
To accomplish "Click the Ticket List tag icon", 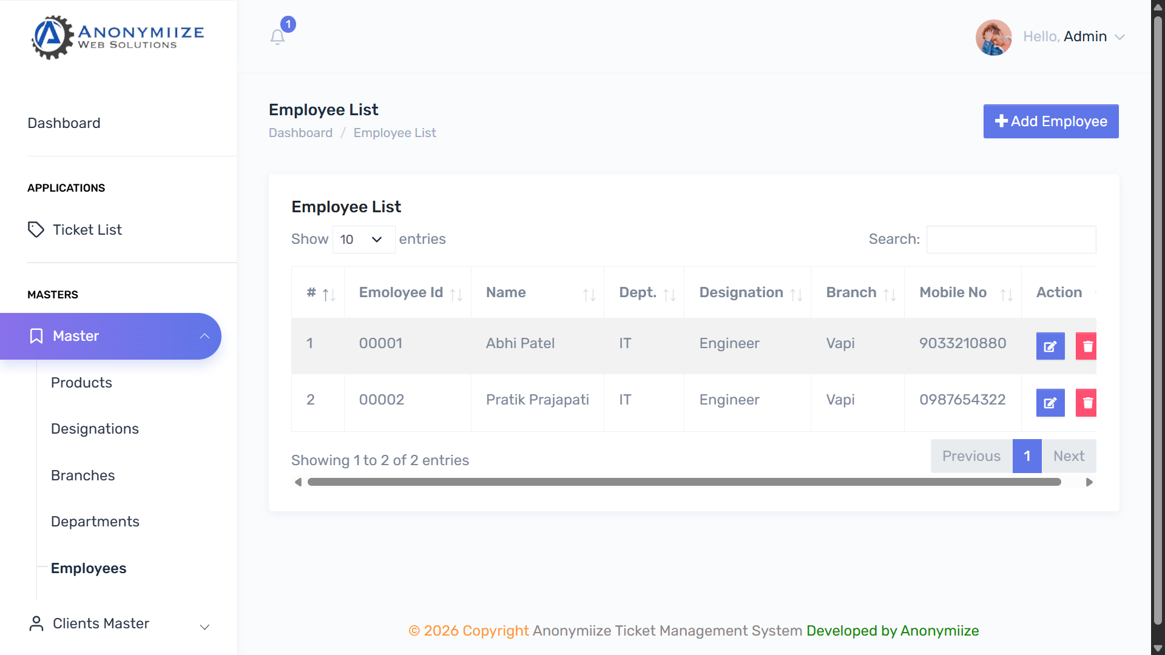I will click(36, 230).
